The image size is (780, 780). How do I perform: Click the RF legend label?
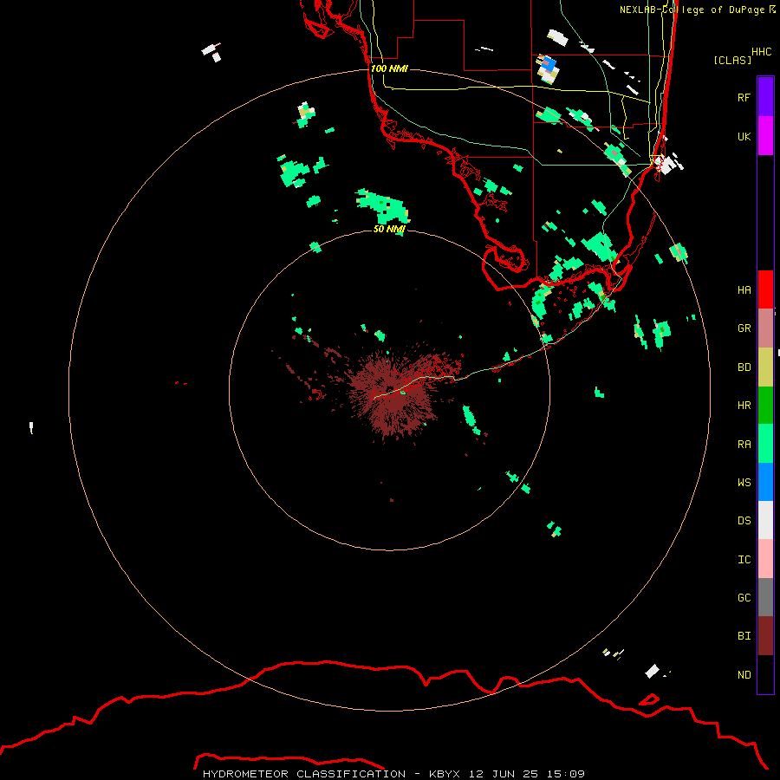(x=744, y=97)
